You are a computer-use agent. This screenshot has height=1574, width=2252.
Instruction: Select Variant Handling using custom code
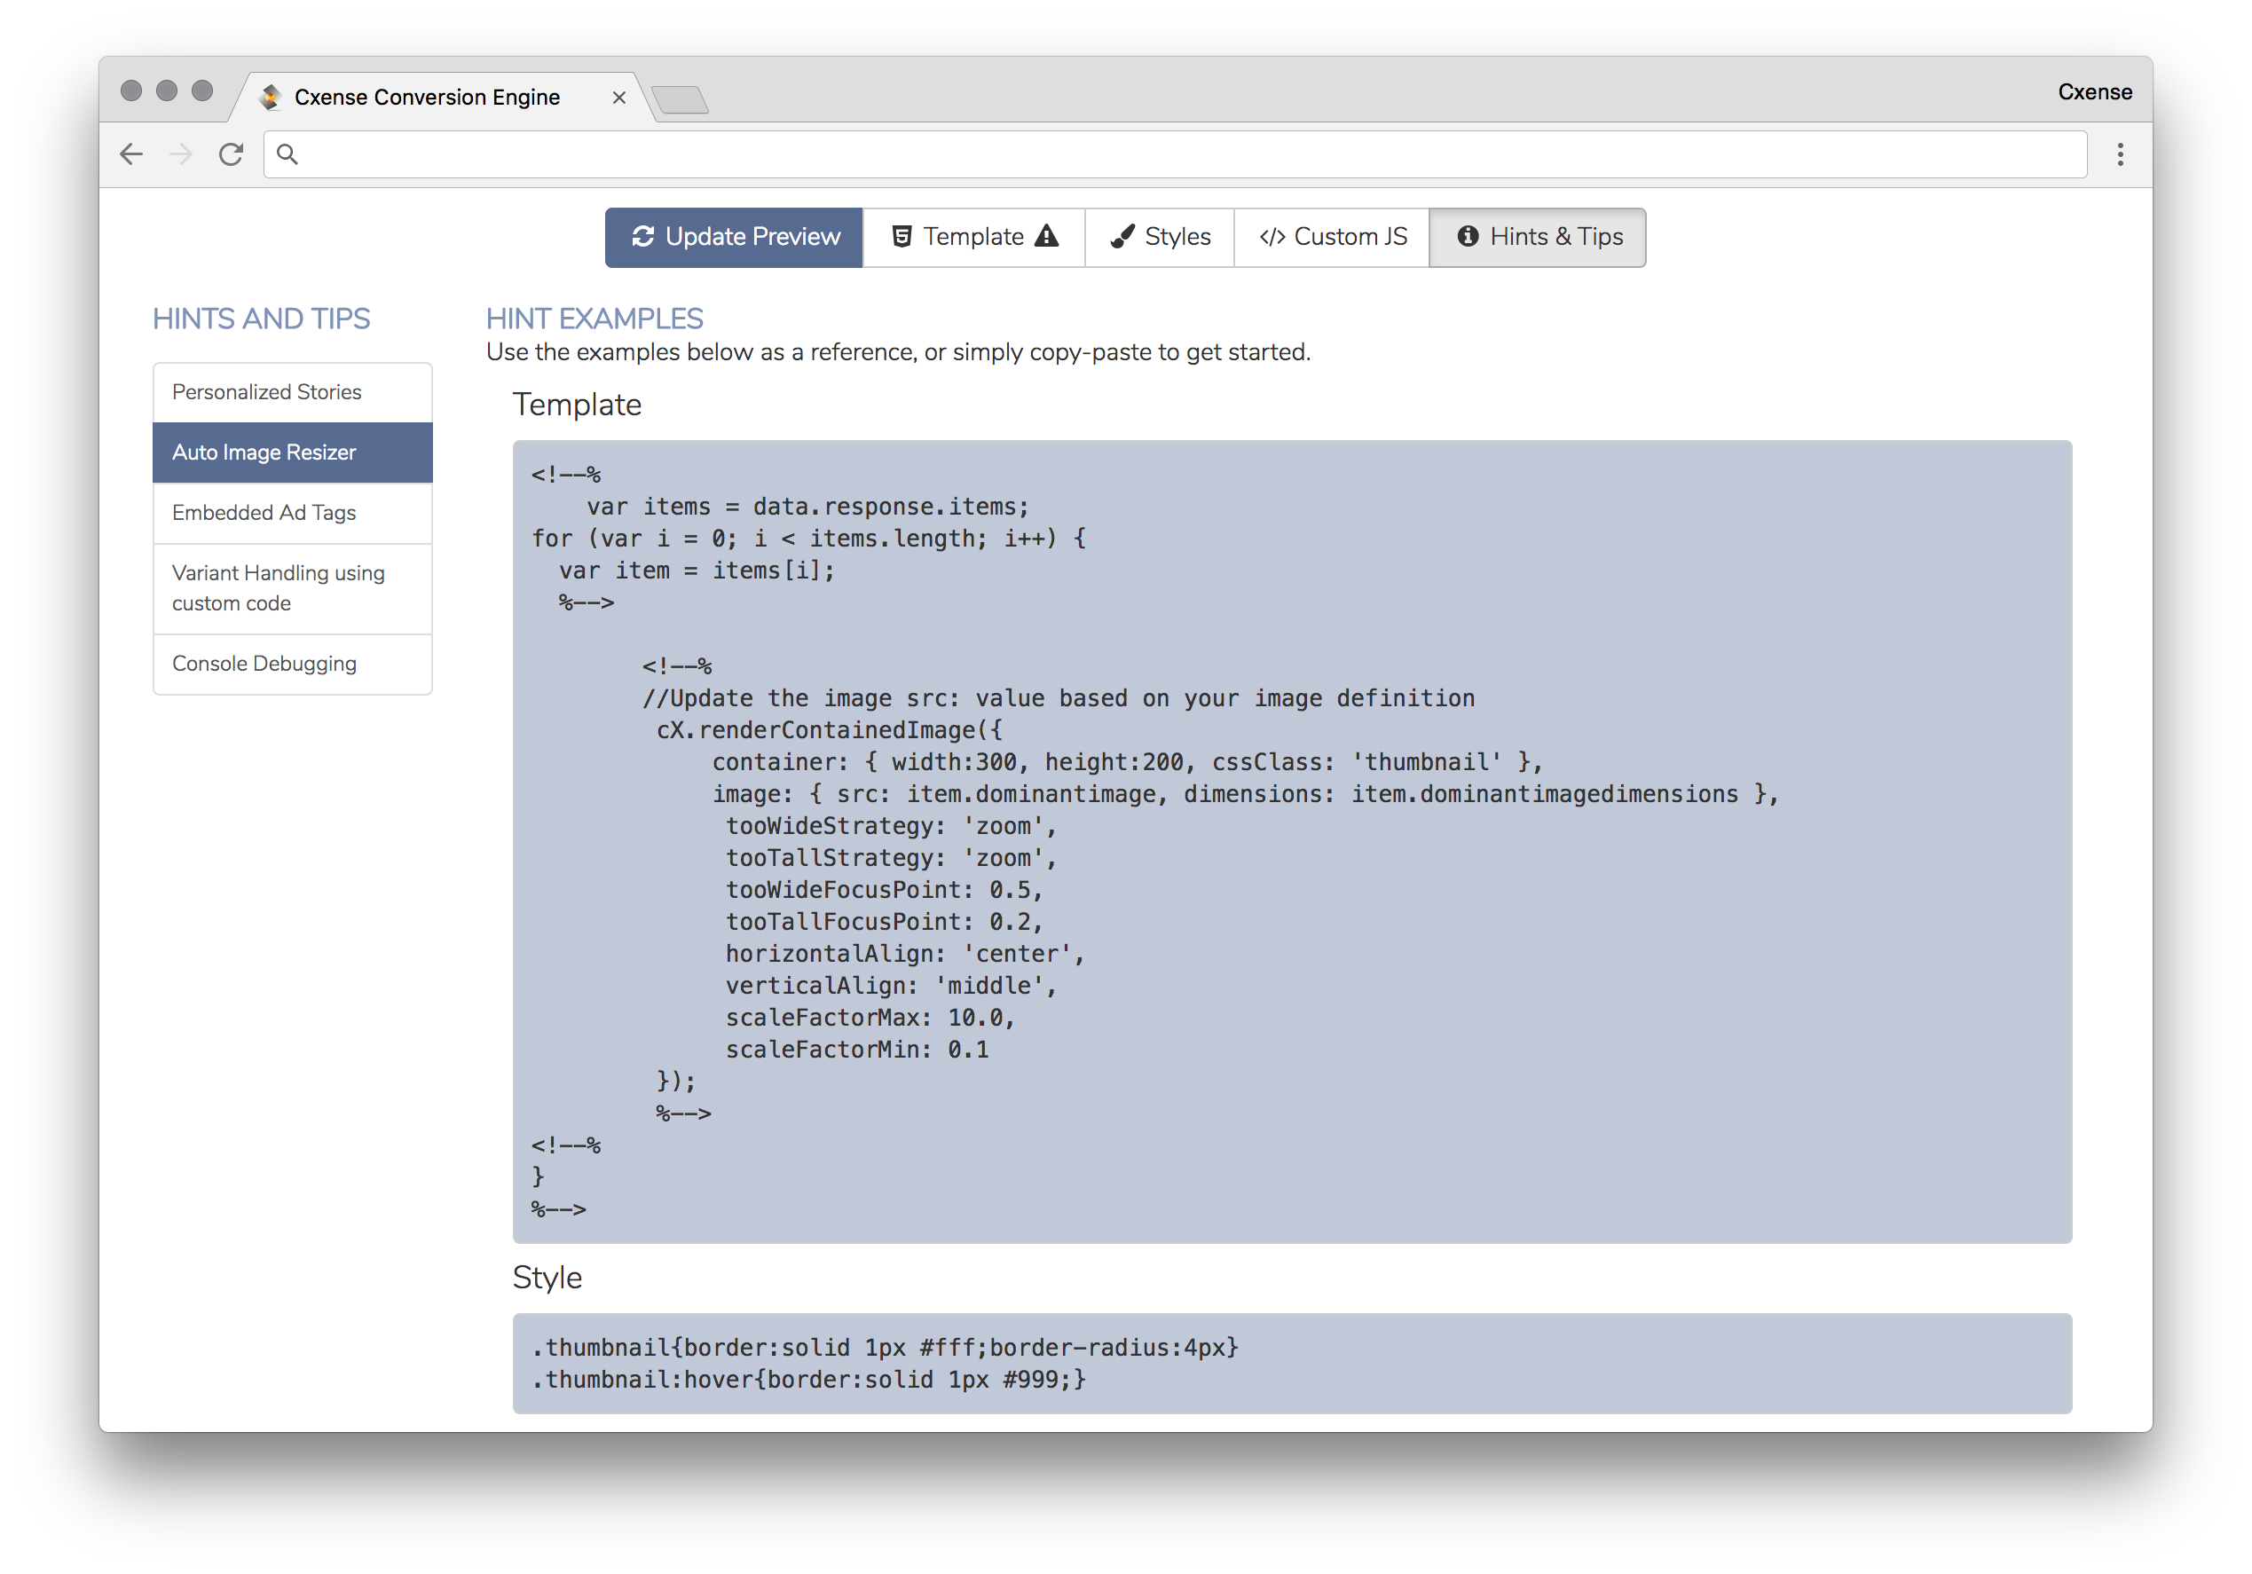point(292,588)
